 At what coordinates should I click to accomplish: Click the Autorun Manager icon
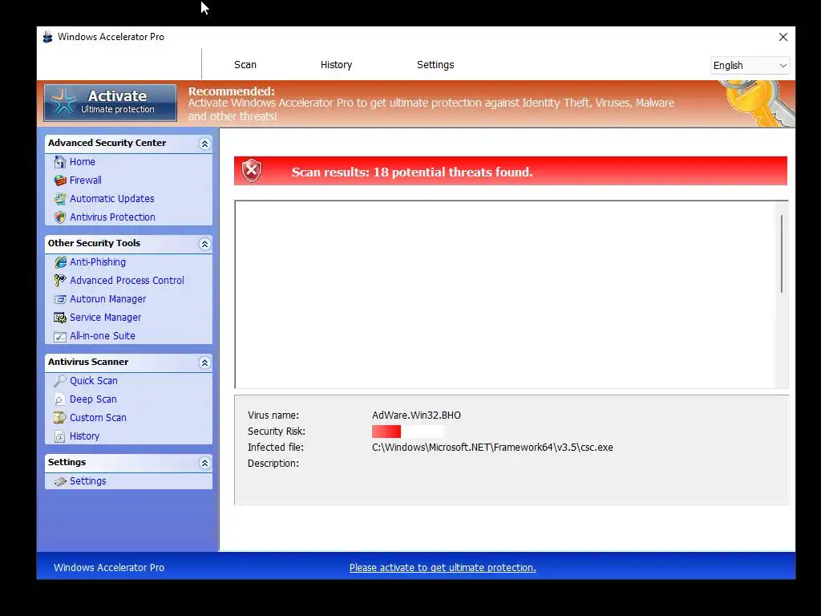60,299
